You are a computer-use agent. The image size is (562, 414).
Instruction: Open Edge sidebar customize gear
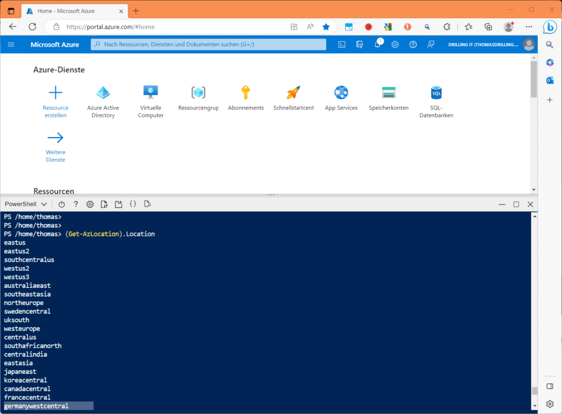(x=550, y=404)
